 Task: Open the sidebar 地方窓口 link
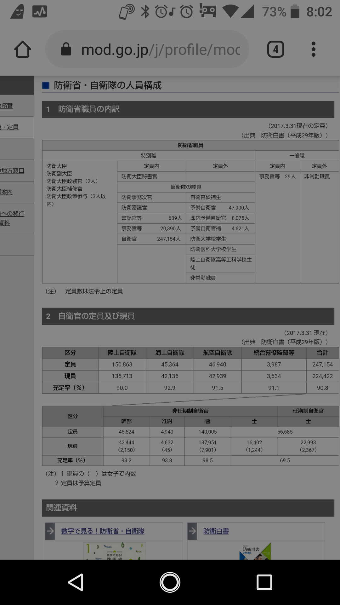[x=12, y=170]
